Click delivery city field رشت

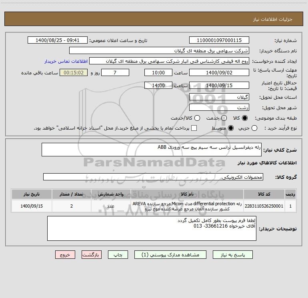219,107
